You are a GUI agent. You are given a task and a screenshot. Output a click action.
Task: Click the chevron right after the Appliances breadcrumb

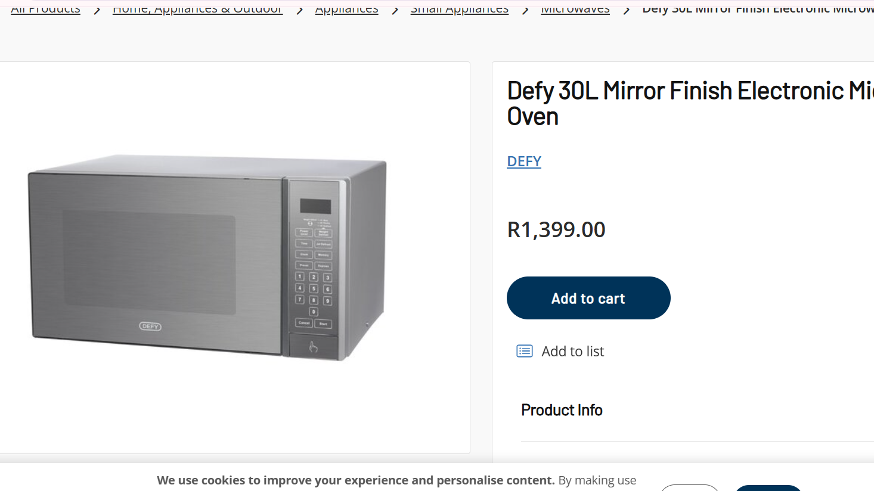coord(395,10)
